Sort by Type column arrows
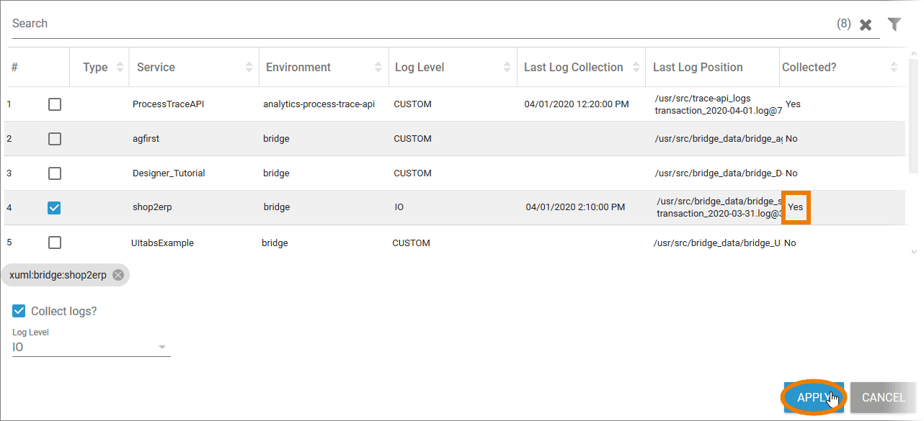This screenshot has width=924, height=421. (120, 67)
